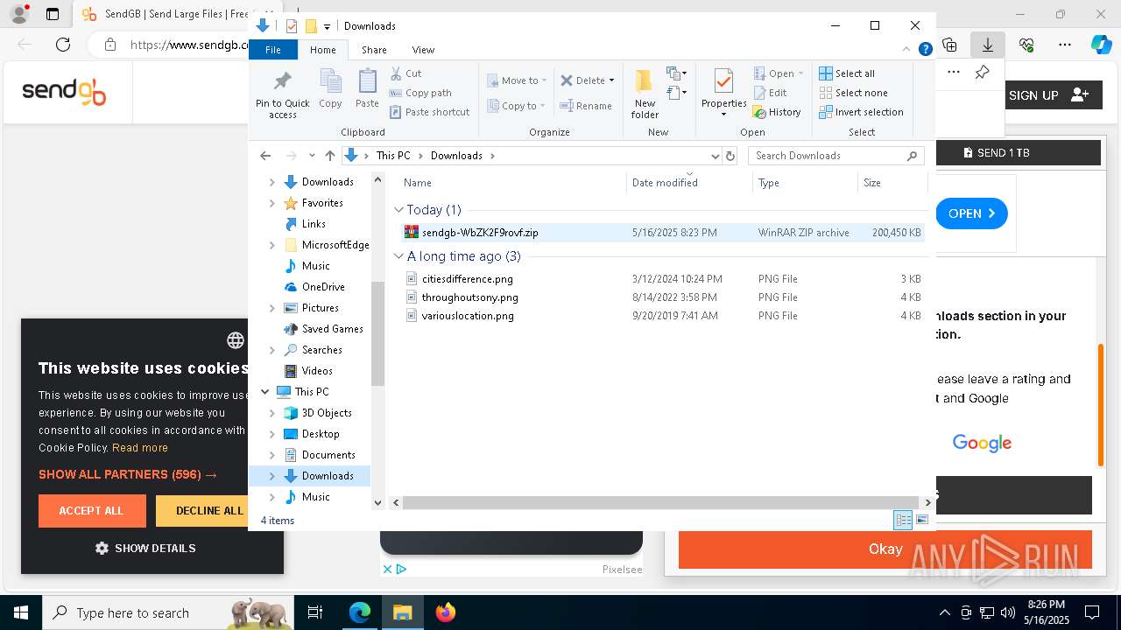Click Search Downloads field
1121x630 pixels.
pyautogui.click(x=836, y=156)
